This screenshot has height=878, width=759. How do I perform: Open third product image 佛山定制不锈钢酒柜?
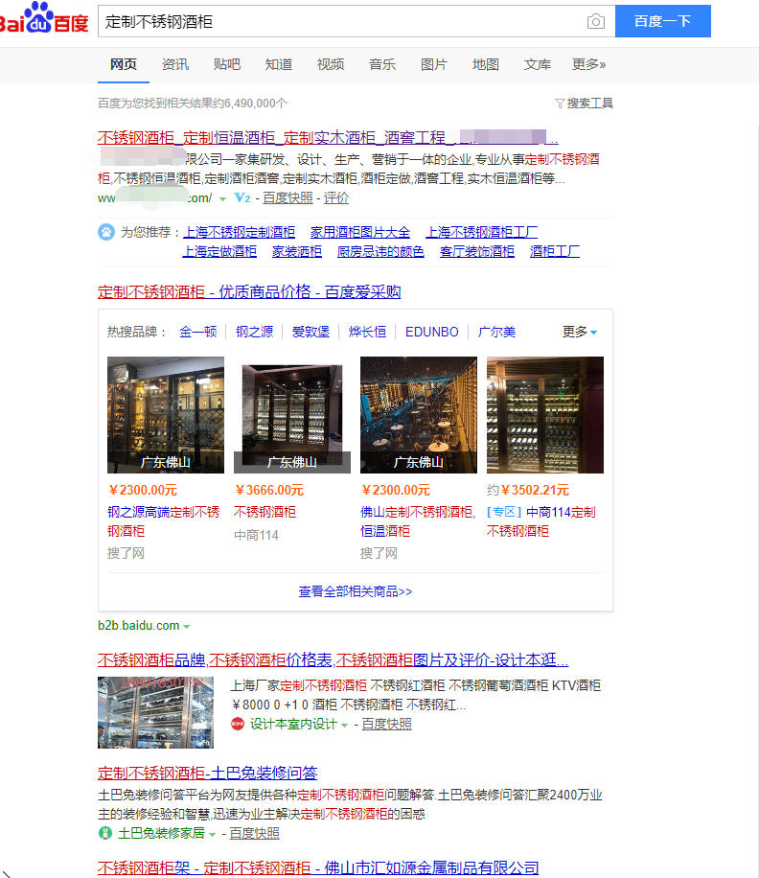[x=419, y=415]
